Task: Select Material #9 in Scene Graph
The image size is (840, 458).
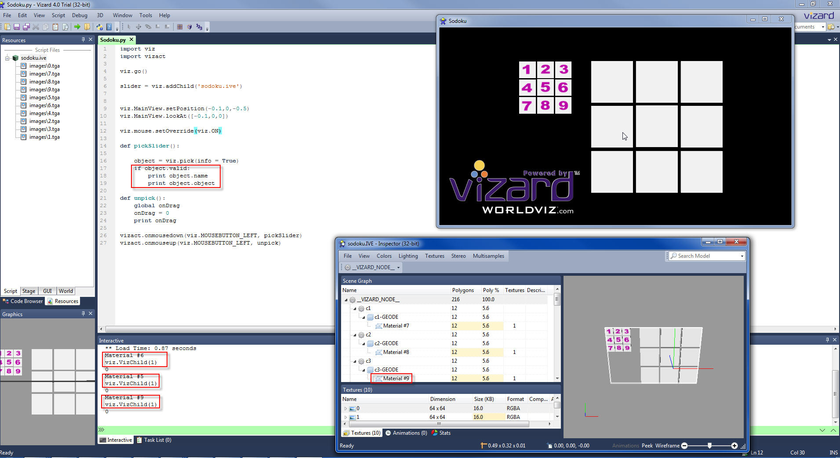Action: point(396,379)
